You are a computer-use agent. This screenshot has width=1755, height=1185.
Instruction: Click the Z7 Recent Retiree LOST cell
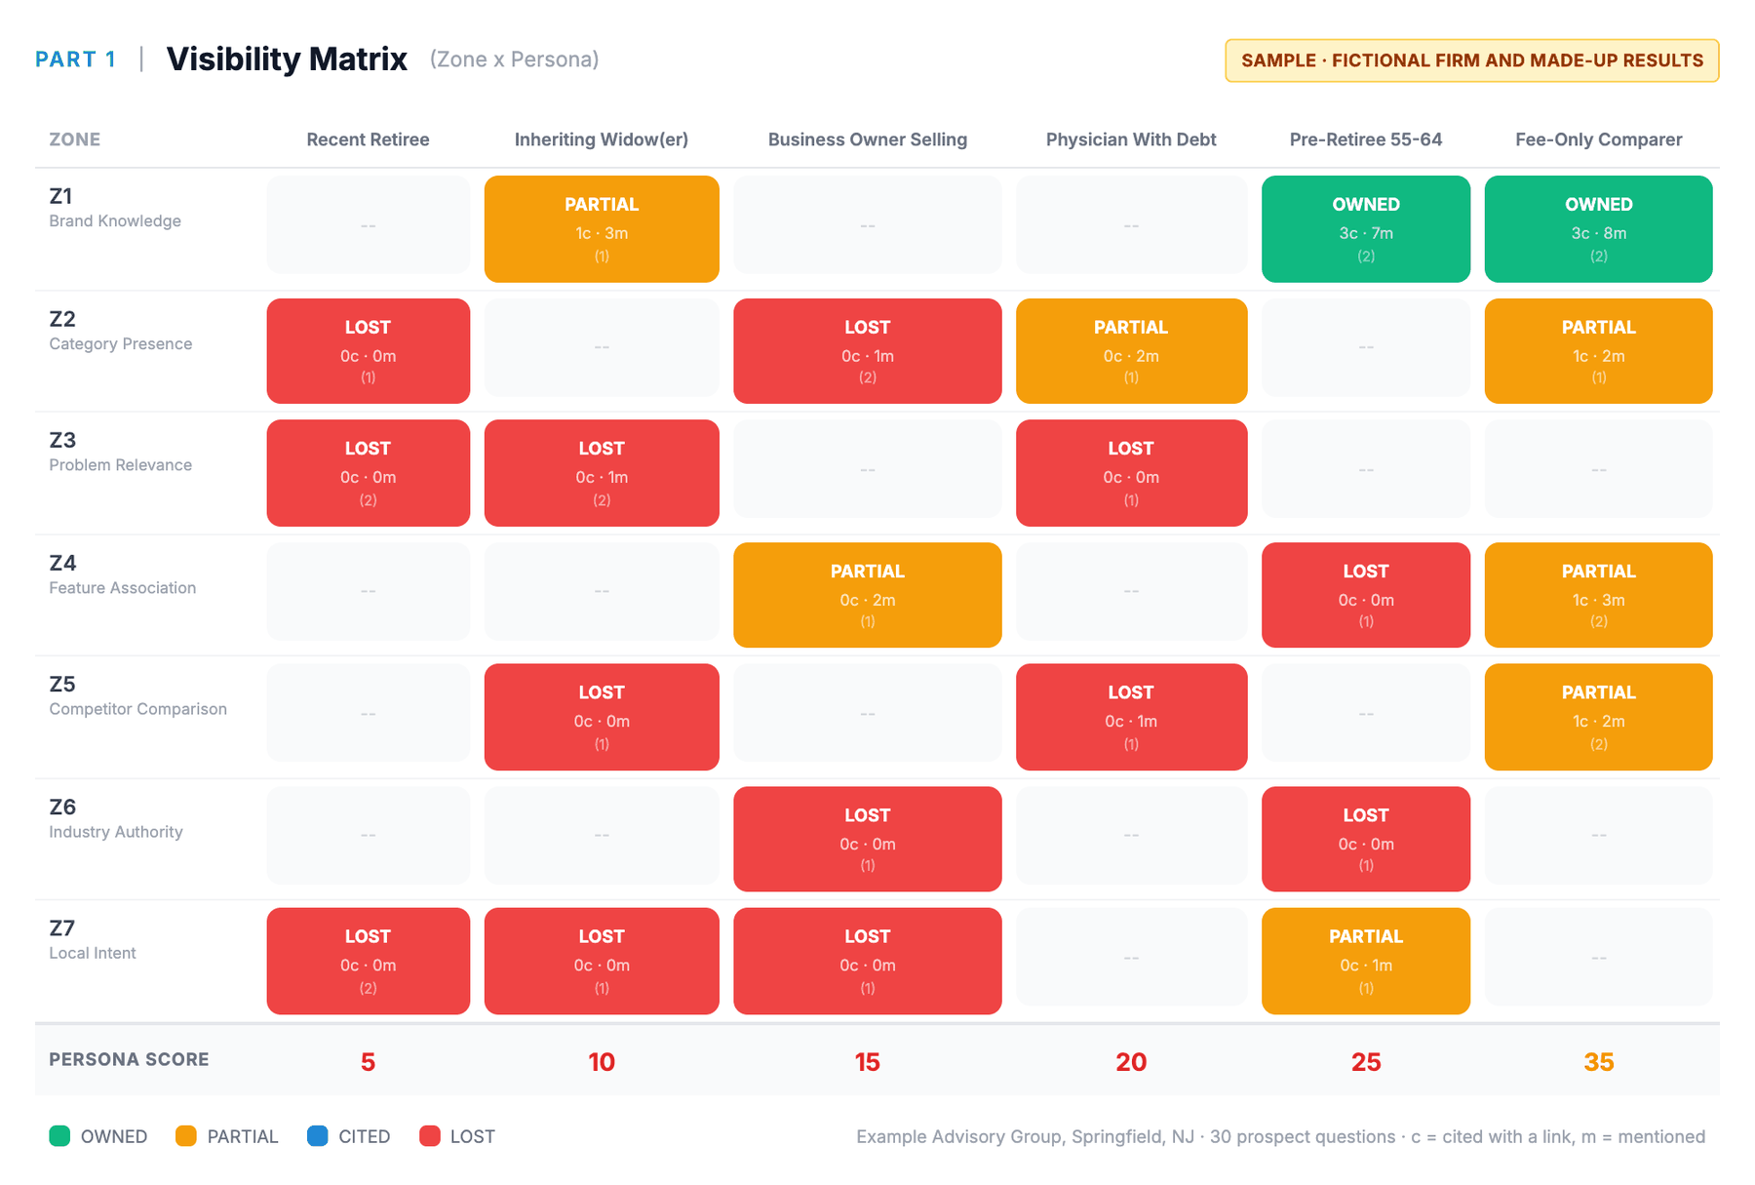click(x=369, y=961)
